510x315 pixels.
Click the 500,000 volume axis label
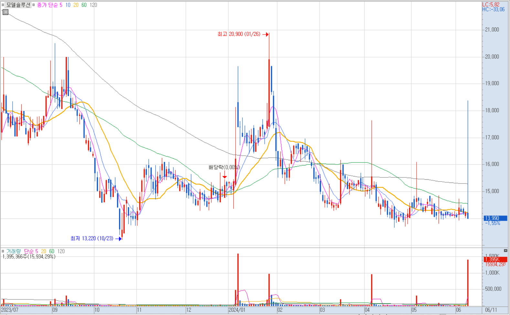coord(493,289)
